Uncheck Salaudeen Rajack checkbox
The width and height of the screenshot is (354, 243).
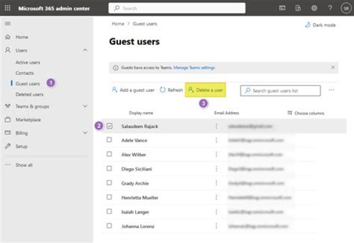click(x=110, y=126)
